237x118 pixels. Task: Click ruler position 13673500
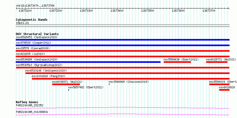pyautogui.click(x=148, y=11)
